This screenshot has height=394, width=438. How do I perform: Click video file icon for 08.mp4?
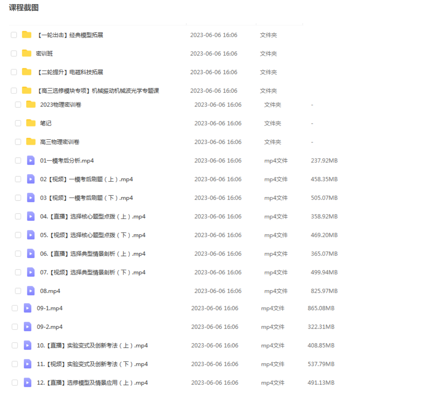[x=31, y=291]
